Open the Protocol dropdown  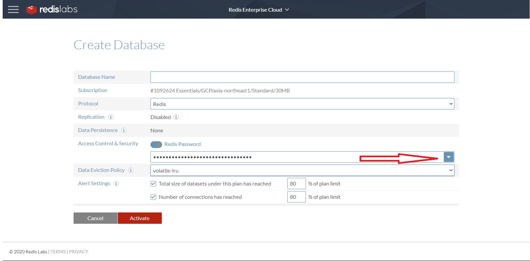coord(302,104)
